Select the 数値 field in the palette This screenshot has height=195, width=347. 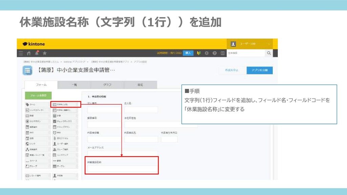(38, 116)
